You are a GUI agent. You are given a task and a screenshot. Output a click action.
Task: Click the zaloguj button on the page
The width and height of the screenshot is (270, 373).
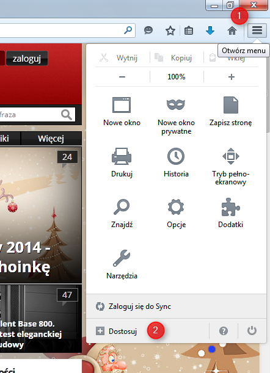point(27,58)
